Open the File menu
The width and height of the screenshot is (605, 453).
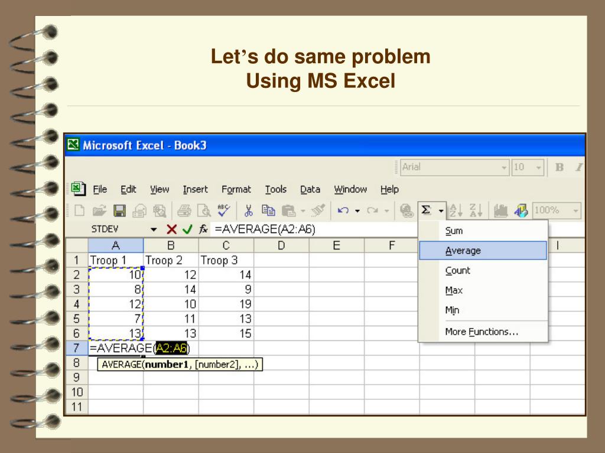100,189
